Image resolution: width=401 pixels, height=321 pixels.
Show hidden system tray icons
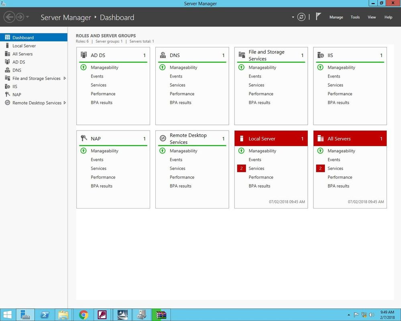click(x=348, y=315)
